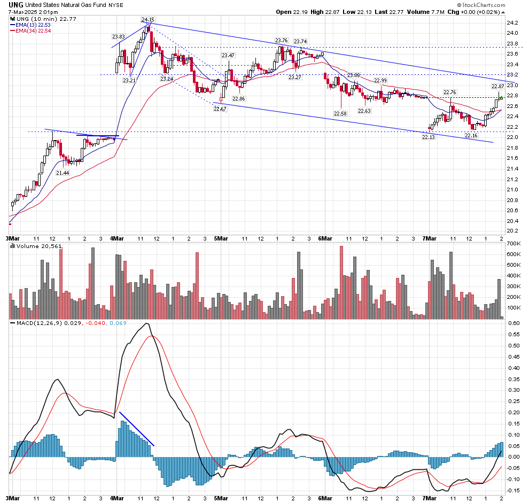Image resolution: width=529 pixels, height=503 pixels.
Task: Click the 23.76 high price label
Action: coord(282,40)
